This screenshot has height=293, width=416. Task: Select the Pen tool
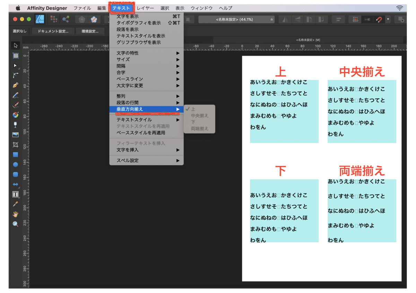[x=16, y=85]
